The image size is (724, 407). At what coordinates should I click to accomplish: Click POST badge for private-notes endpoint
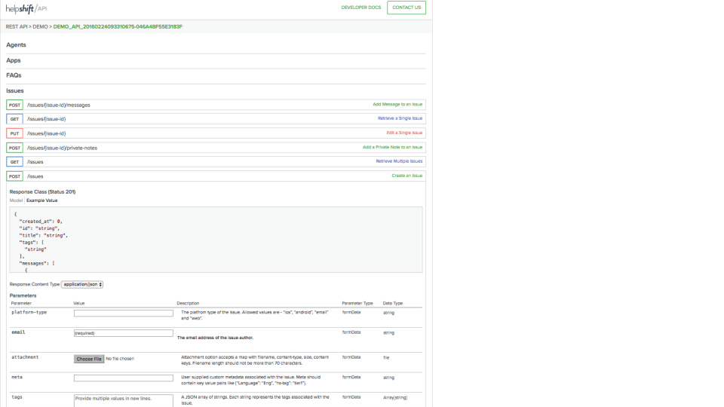click(x=14, y=148)
